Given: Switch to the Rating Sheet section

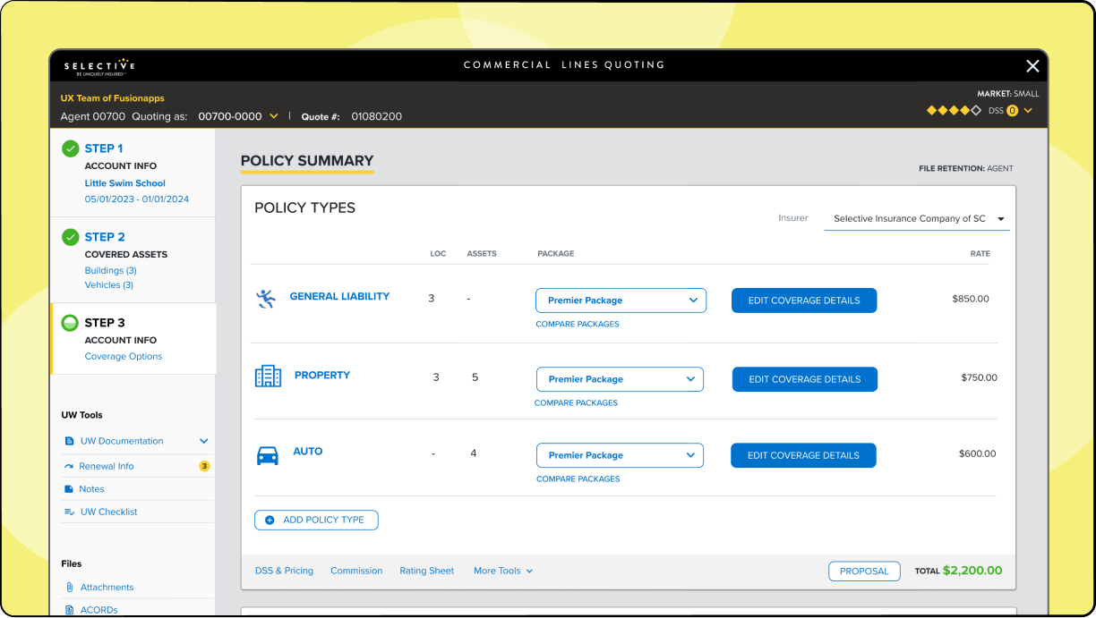Looking at the screenshot, I should (x=426, y=571).
